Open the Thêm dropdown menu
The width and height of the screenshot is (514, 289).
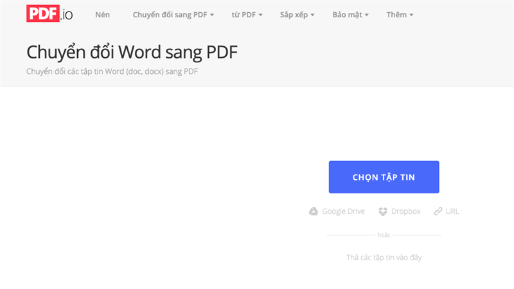(x=400, y=15)
